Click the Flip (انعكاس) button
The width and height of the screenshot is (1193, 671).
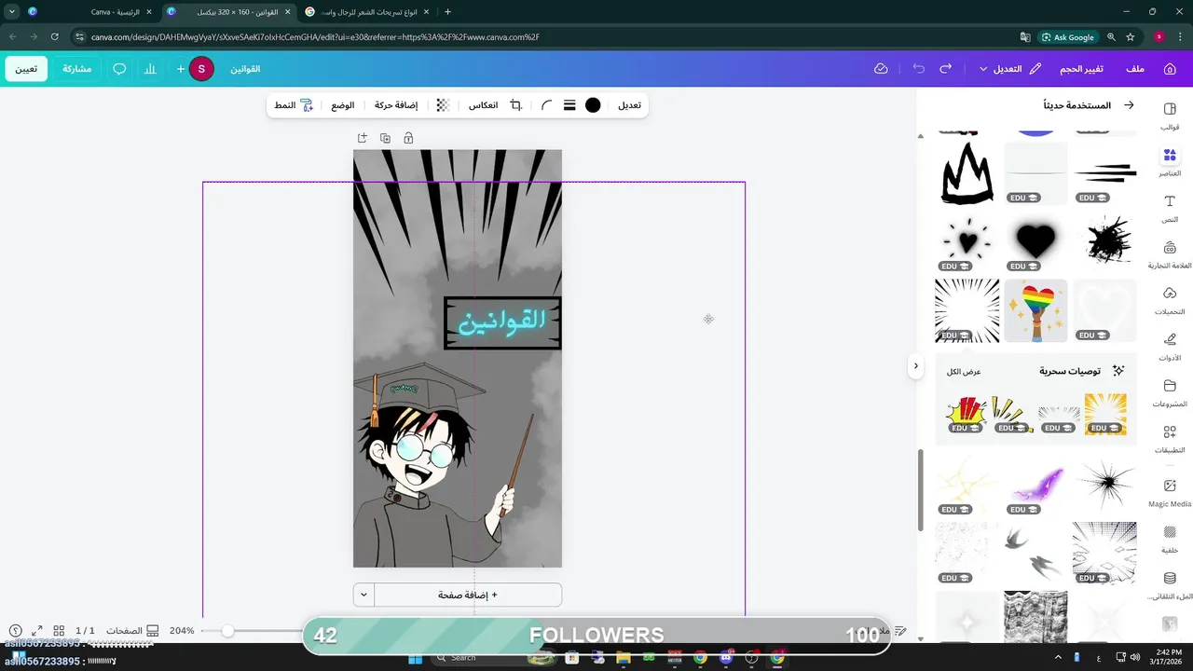pyautogui.click(x=483, y=105)
